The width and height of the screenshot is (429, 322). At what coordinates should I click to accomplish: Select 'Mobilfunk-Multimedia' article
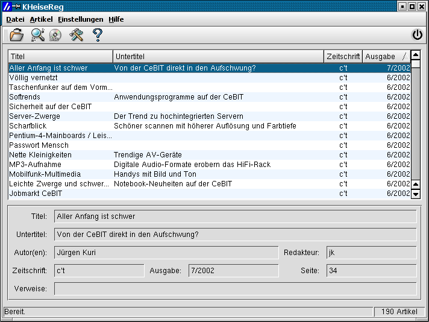[x=210, y=174]
